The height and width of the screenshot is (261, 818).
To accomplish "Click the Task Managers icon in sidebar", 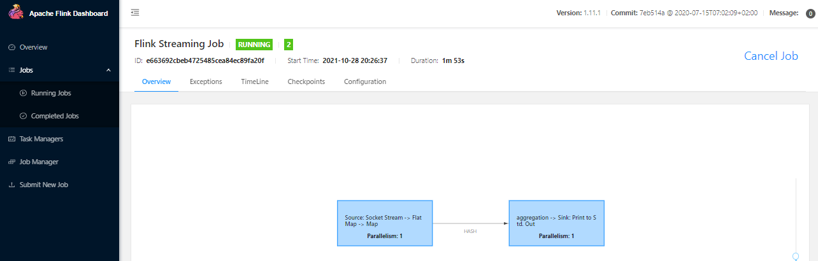I will [11, 139].
